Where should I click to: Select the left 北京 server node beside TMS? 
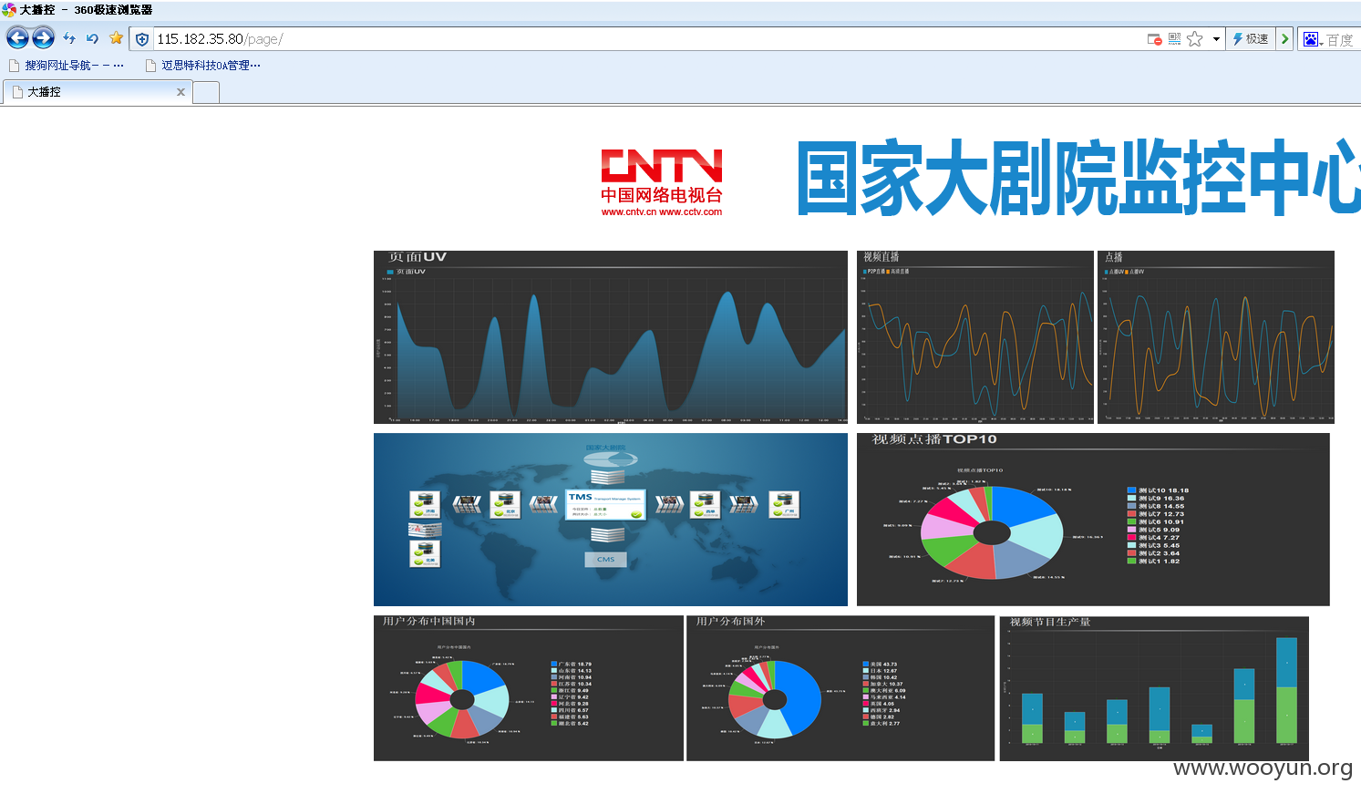click(x=505, y=504)
